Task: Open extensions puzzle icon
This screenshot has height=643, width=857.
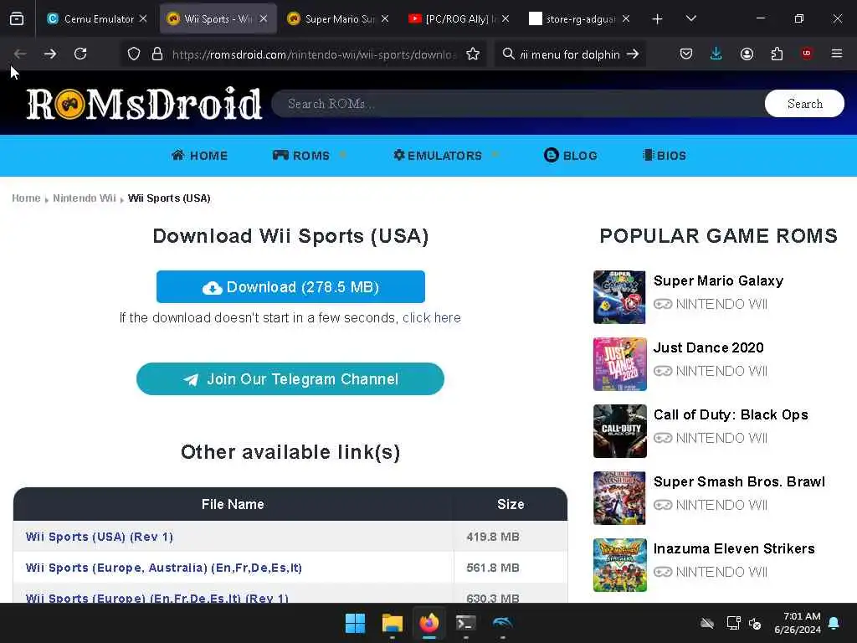Action: 777,54
